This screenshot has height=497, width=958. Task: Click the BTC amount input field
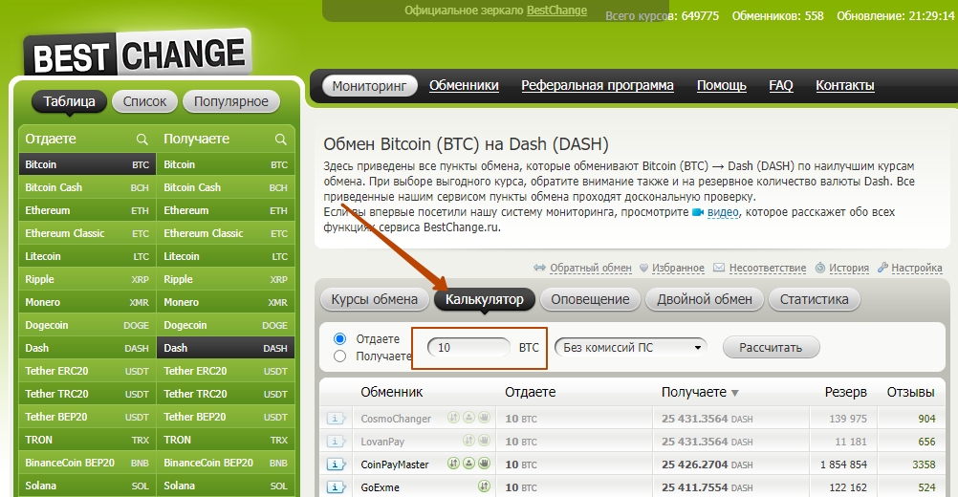coord(469,347)
